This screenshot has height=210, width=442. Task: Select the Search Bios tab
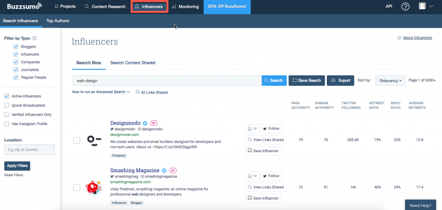[88, 63]
